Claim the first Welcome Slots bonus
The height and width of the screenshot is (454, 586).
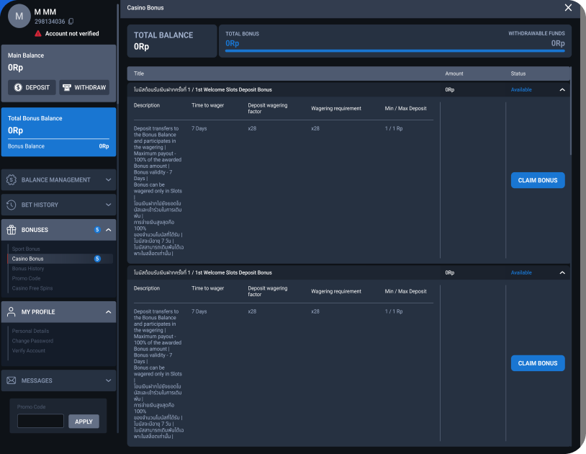[x=538, y=180]
